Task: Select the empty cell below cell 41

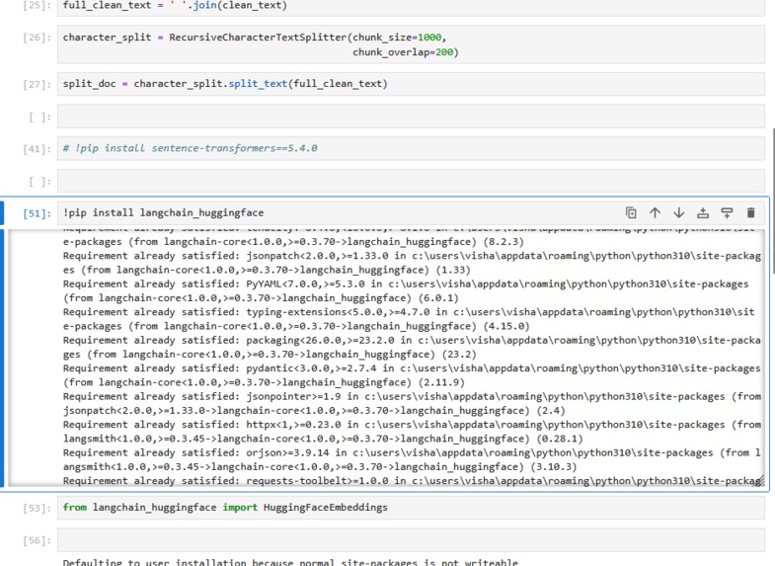Action: coord(411,181)
